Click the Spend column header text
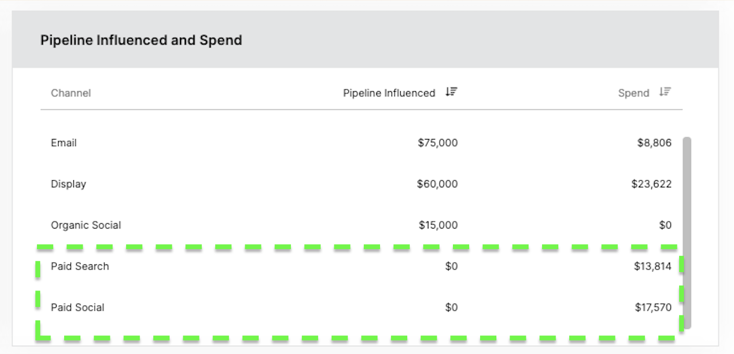734x354 pixels. [x=634, y=93]
